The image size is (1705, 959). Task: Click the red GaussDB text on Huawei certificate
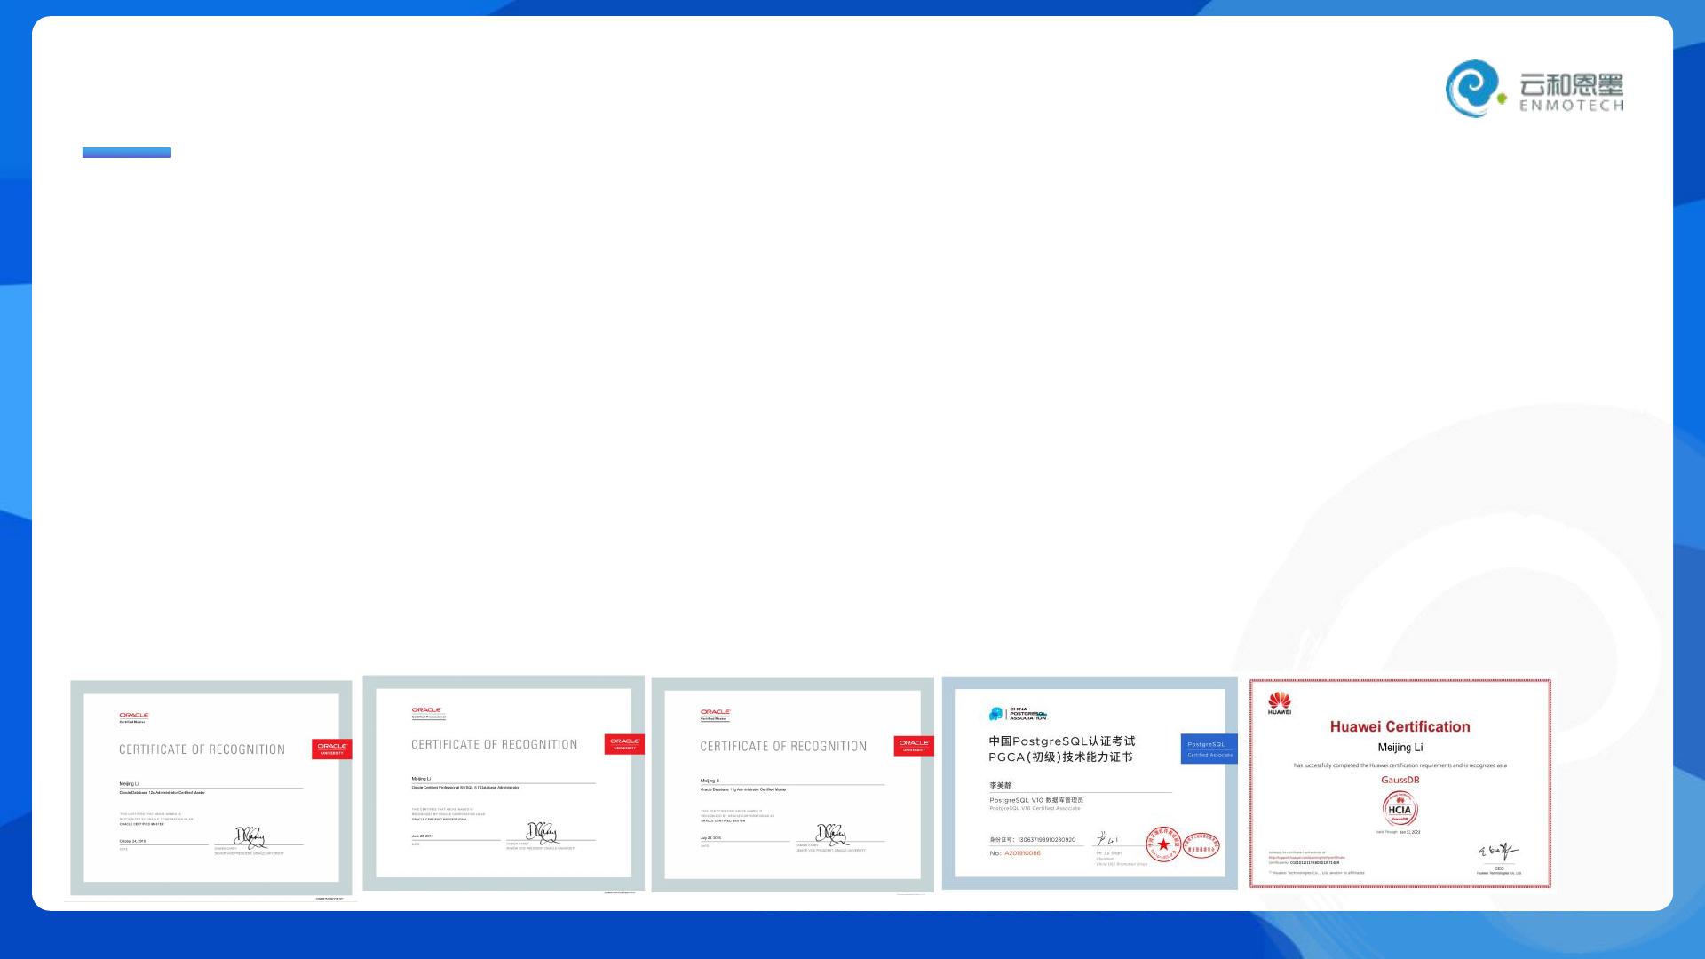(1400, 780)
